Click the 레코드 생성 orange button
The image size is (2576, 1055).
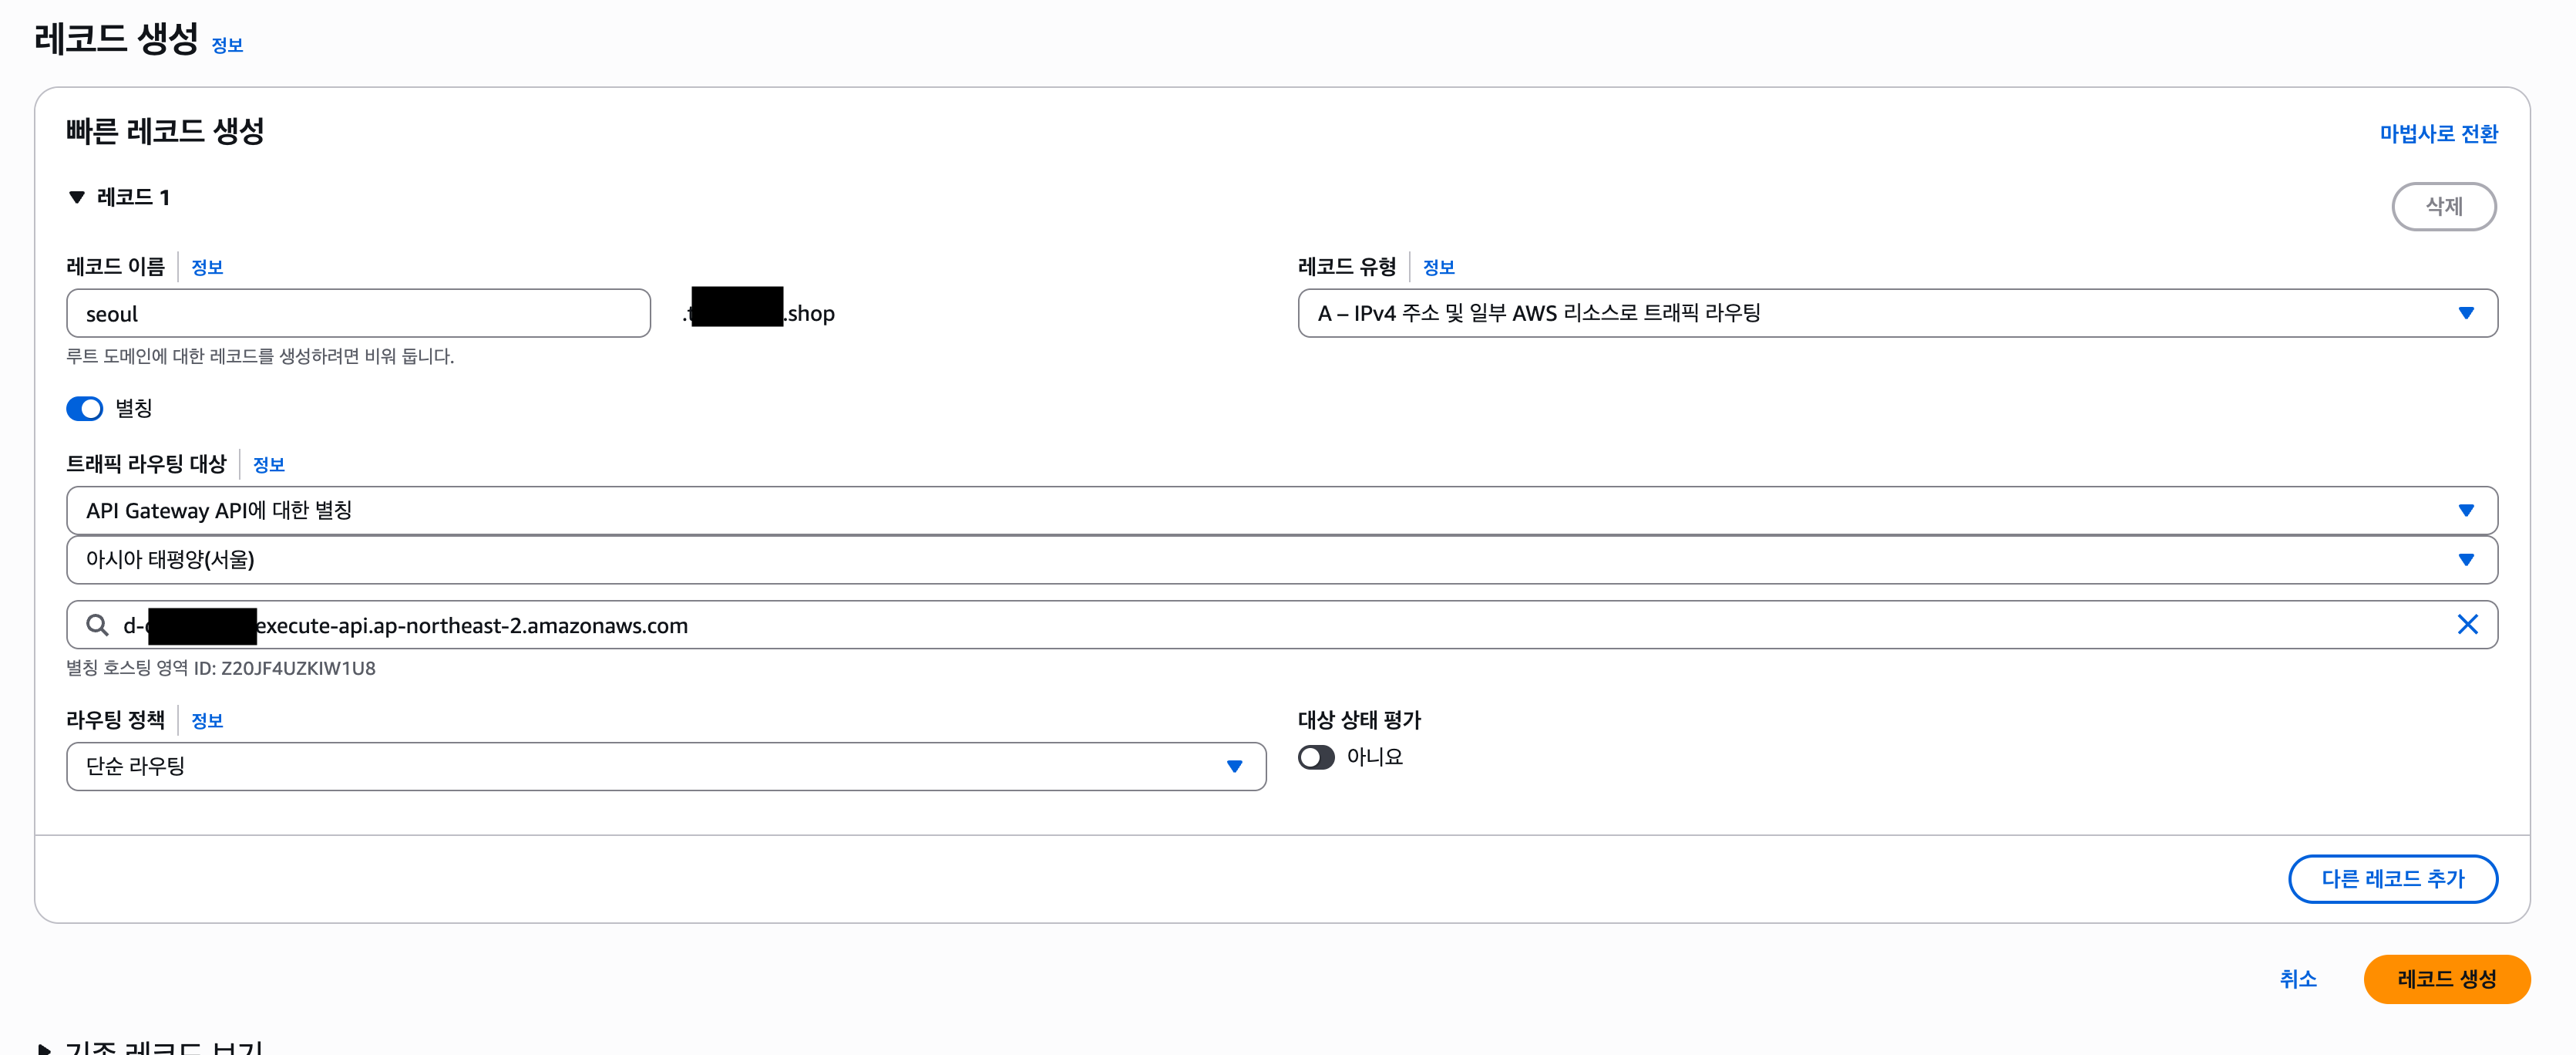click(2446, 979)
